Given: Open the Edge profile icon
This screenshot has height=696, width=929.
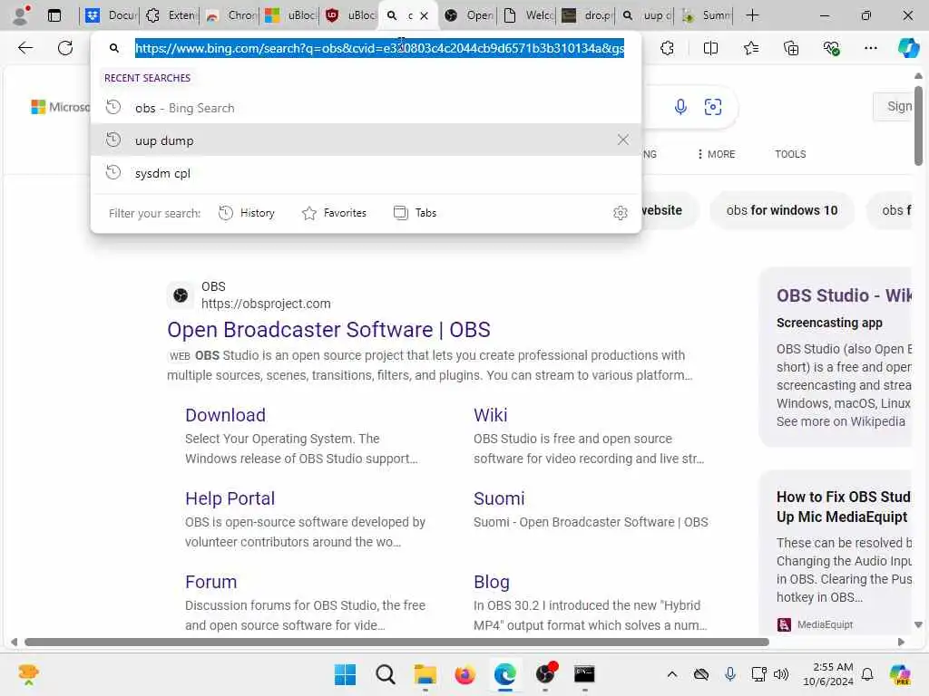Looking at the screenshot, I should coord(22,15).
